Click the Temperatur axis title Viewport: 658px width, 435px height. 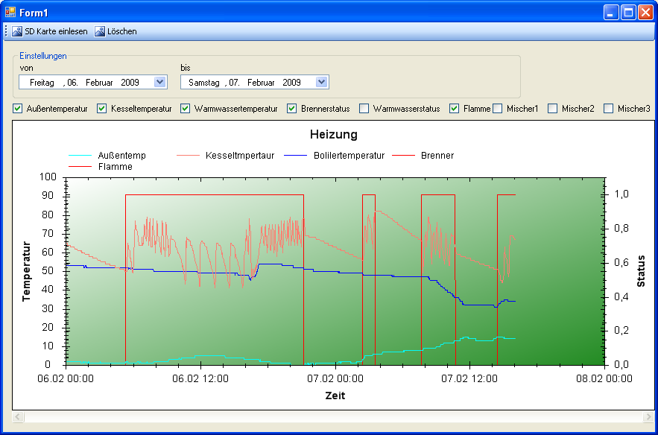click(26, 271)
